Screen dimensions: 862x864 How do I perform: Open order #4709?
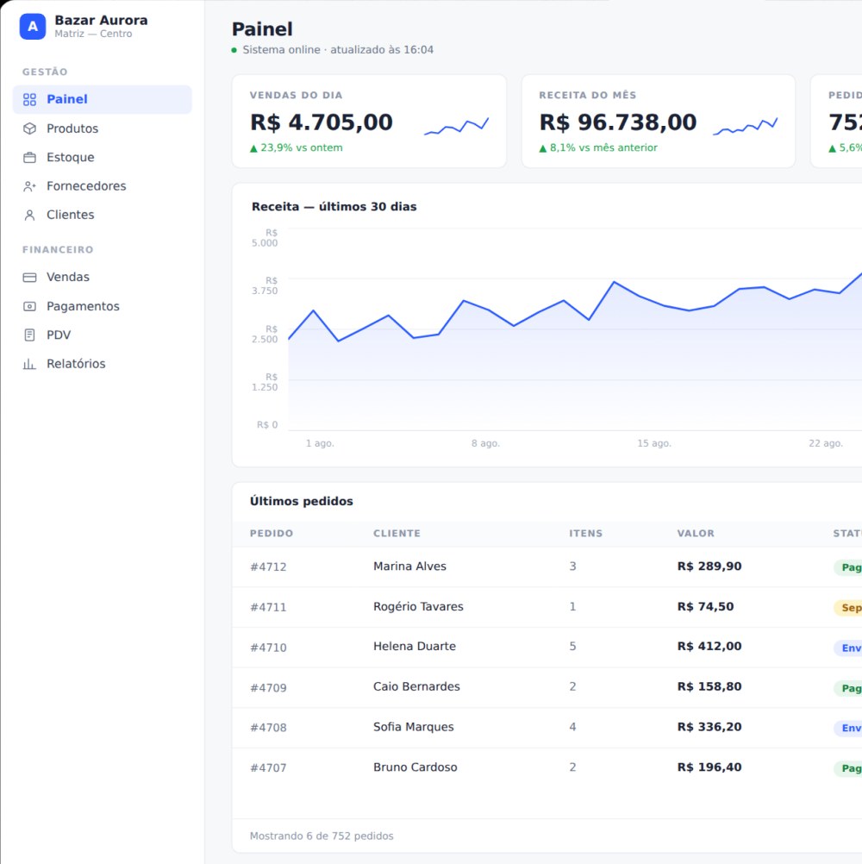click(268, 688)
